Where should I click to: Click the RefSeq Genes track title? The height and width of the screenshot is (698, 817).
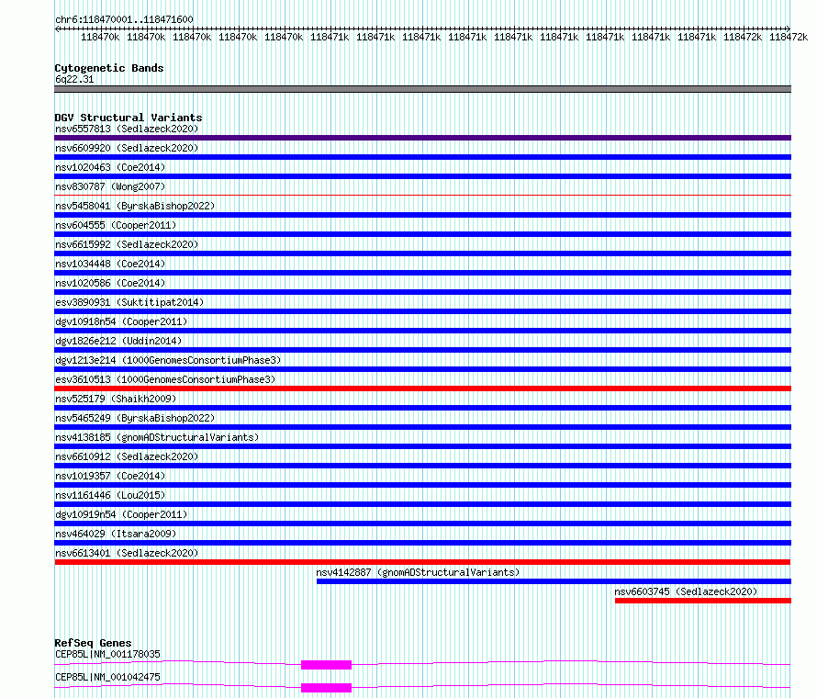coord(93,643)
